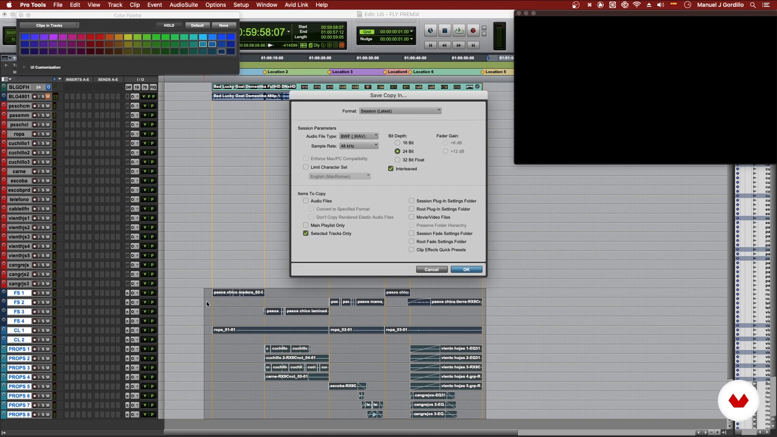Uncheck Selected Tracks Only
Screen dimensions: 777x437
coord(306,233)
